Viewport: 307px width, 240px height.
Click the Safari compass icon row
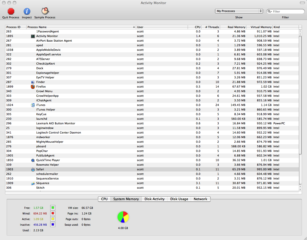point(33,169)
